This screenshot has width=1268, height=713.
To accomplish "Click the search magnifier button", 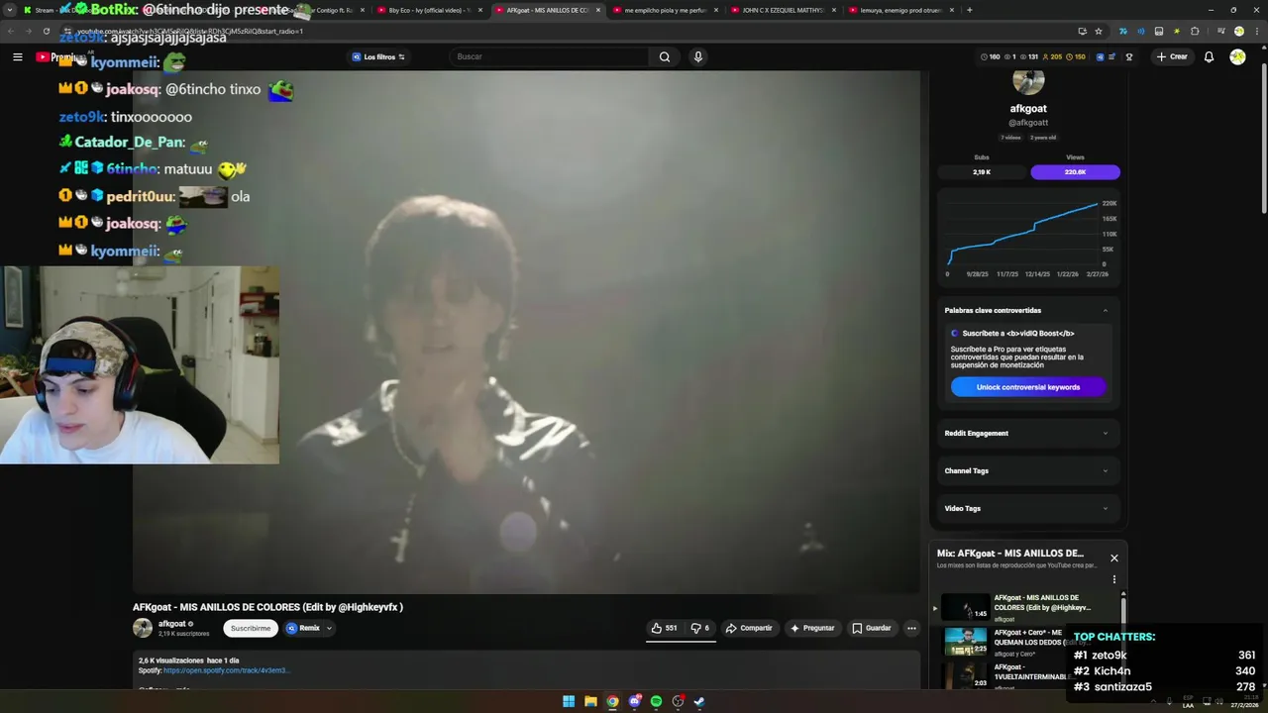I will [665, 56].
